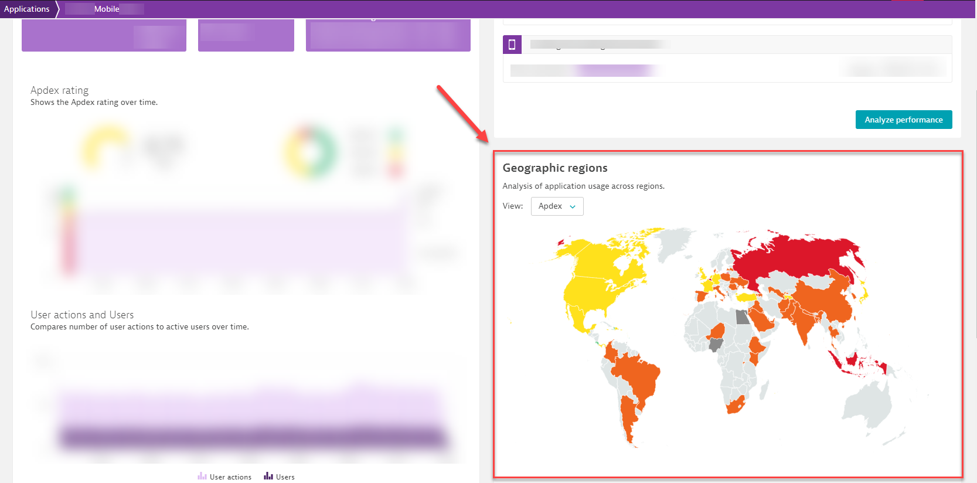Select Australia on the world map
Screen dimensions: 977x483
pos(867,404)
